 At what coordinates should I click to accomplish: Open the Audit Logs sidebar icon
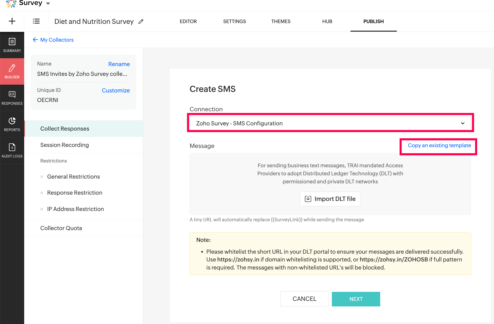(12, 151)
